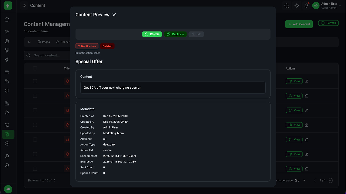This screenshot has width=346, height=194.
Task: Tick the first row checkbox
Action: click(x=35, y=81)
